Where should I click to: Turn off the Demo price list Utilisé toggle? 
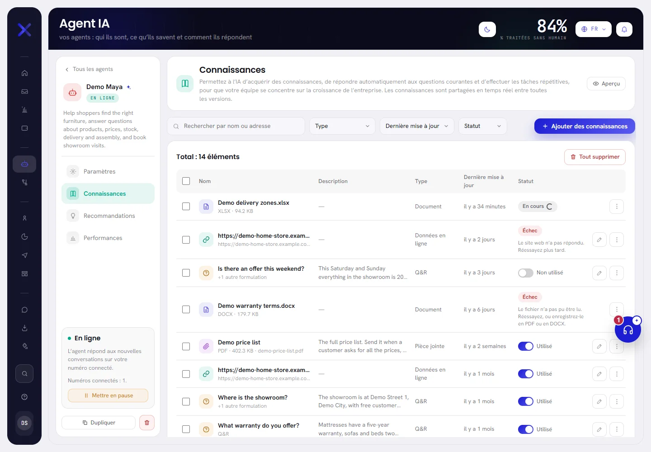526,346
